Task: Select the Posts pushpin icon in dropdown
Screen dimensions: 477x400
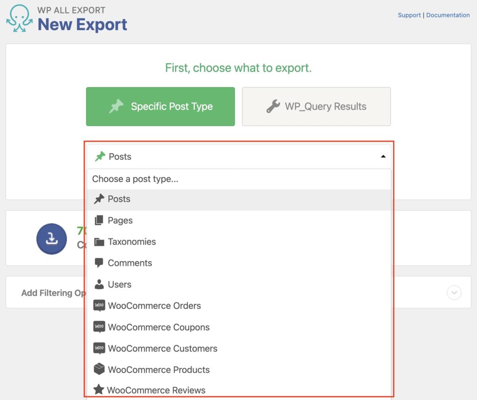Action: pos(99,199)
